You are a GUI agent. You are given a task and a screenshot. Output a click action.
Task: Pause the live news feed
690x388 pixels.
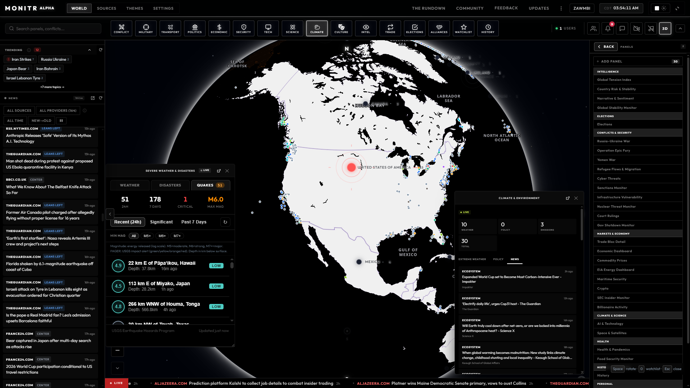(61, 121)
